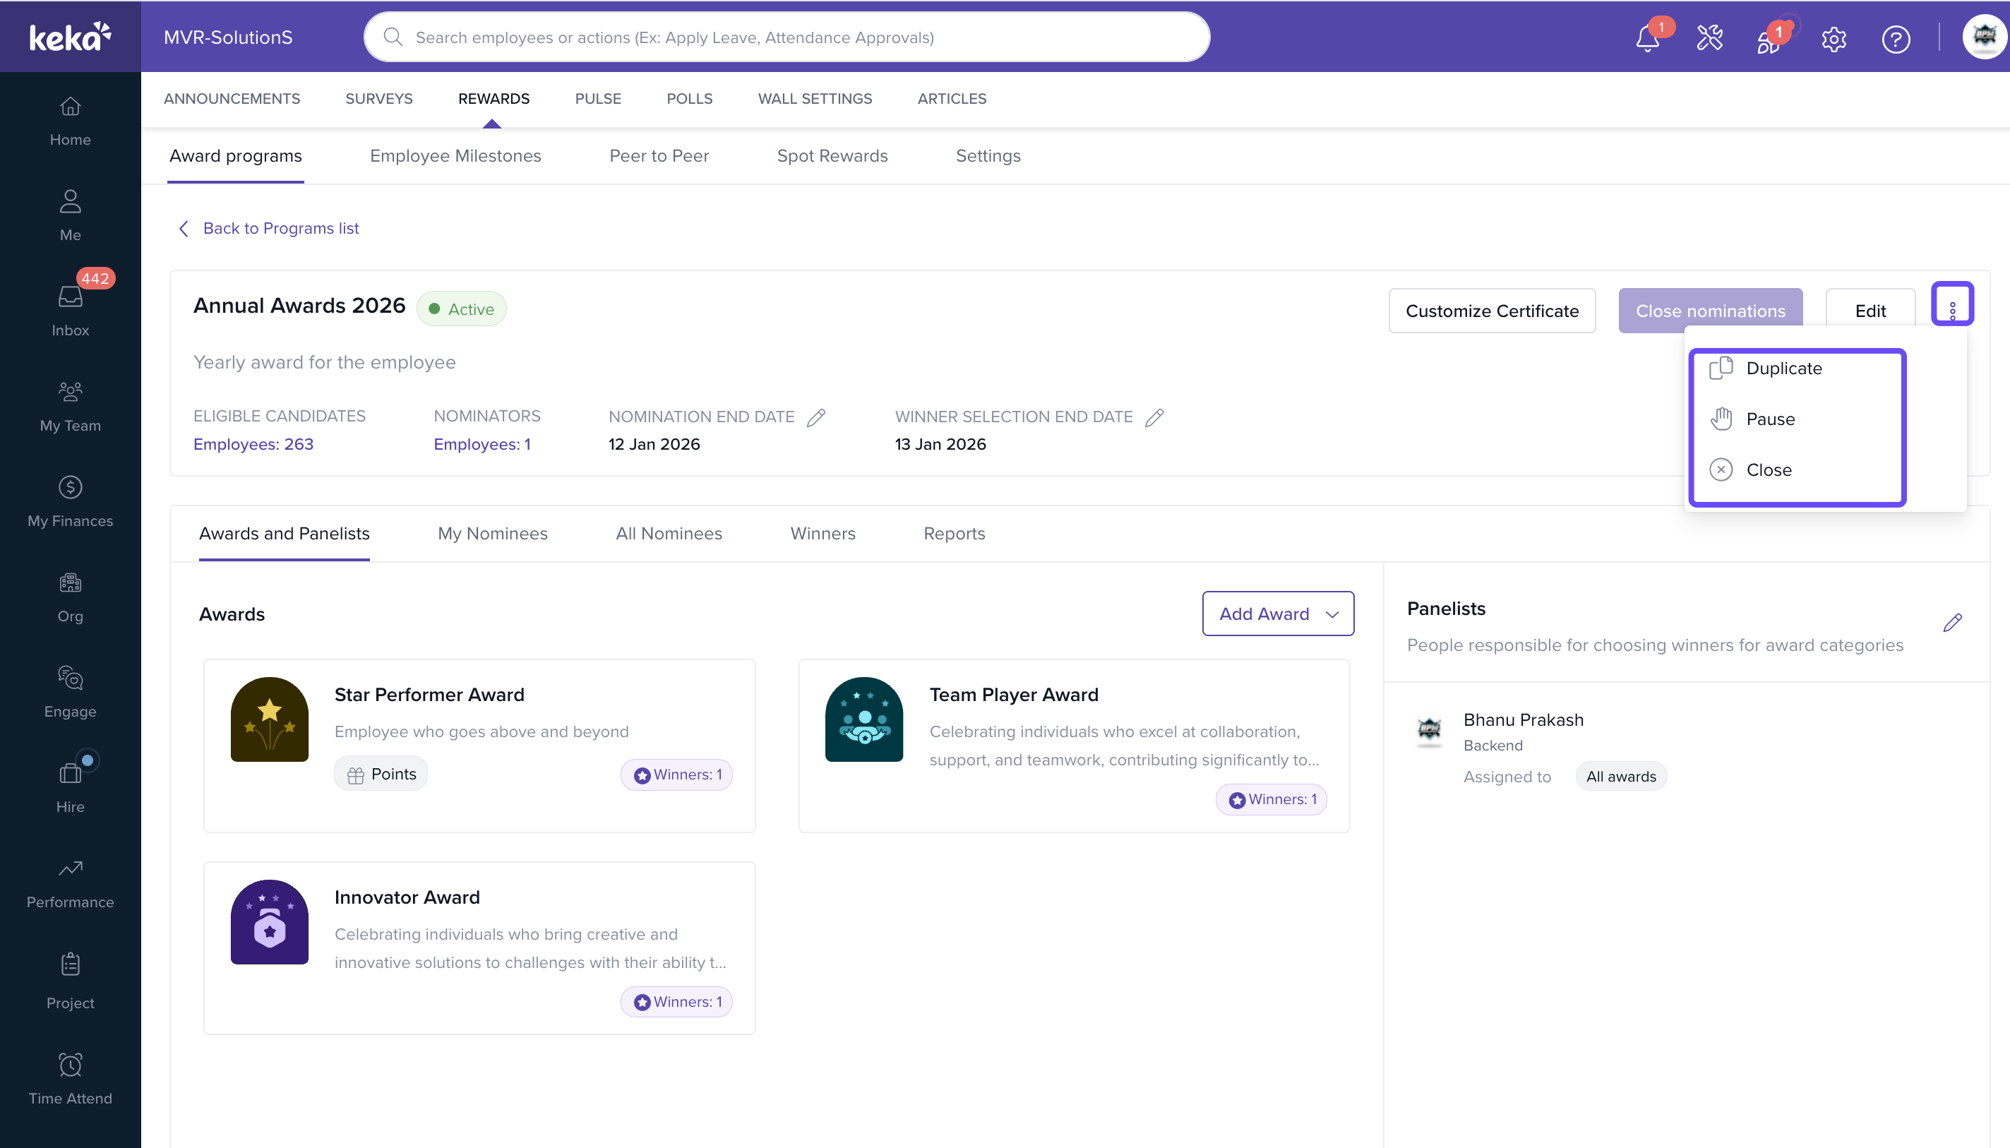Click the Customize Certificate button
Image resolution: width=2010 pixels, height=1148 pixels.
pos(1491,311)
